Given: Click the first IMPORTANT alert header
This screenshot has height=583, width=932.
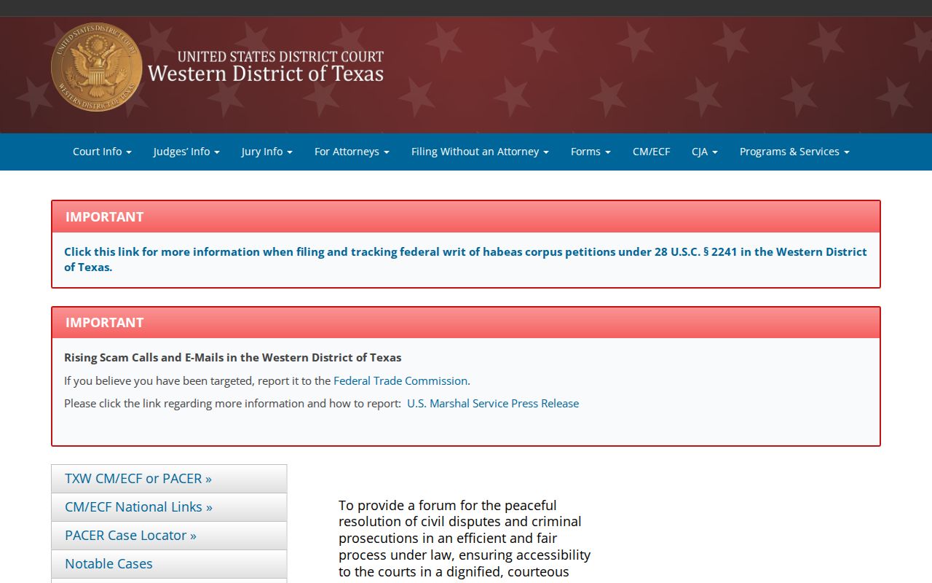Looking at the screenshot, I should pyautogui.click(x=466, y=216).
